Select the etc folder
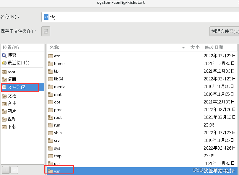The width and height of the screenshot is (239, 175). coord(142,56)
